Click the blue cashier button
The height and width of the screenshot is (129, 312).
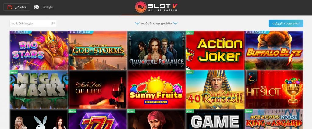[286, 23]
